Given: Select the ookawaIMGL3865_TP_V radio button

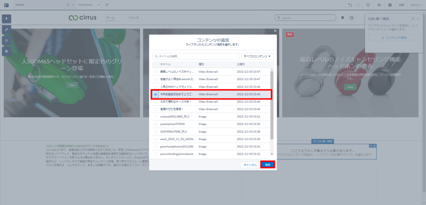Looking at the screenshot, I should 155,116.
